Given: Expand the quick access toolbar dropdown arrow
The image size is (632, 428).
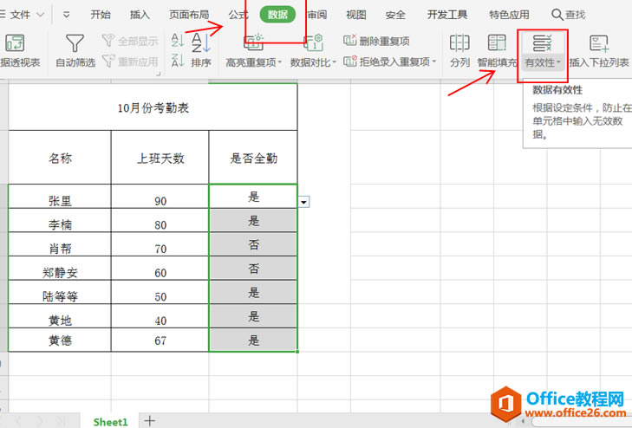Looking at the screenshot, I should tap(67, 15).
